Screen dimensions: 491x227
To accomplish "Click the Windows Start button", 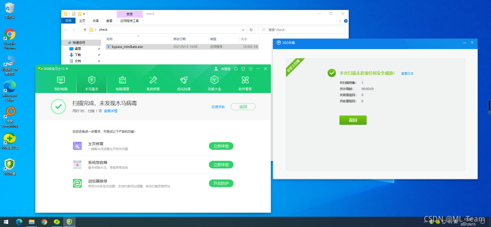I will click(7, 222).
